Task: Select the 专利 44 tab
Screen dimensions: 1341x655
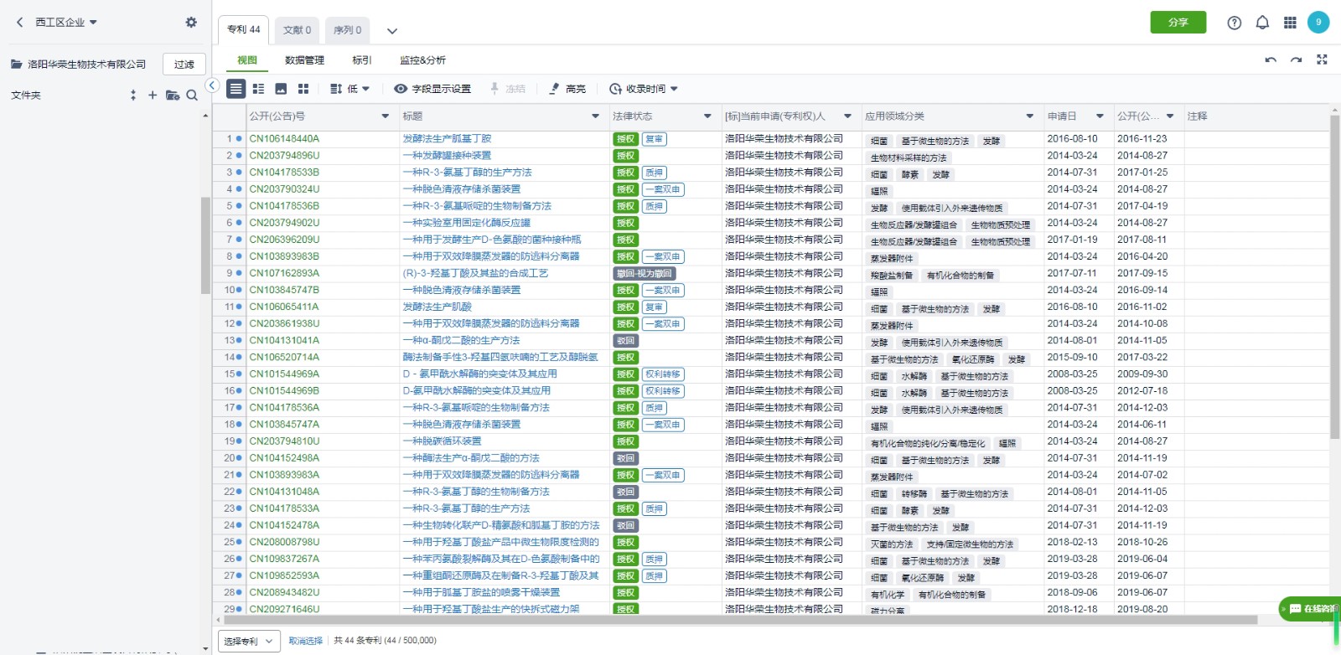Action: [x=244, y=29]
